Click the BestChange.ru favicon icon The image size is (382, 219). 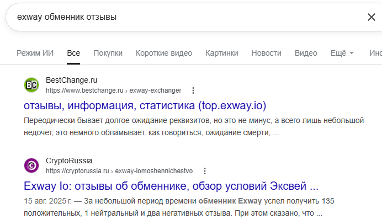[31, 85]
